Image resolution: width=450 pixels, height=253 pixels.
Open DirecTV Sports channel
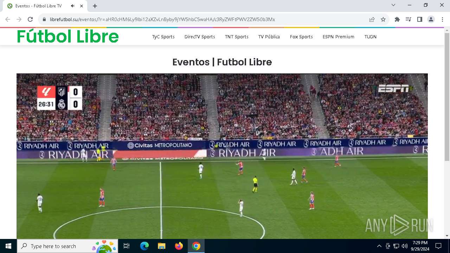point(200,37)
